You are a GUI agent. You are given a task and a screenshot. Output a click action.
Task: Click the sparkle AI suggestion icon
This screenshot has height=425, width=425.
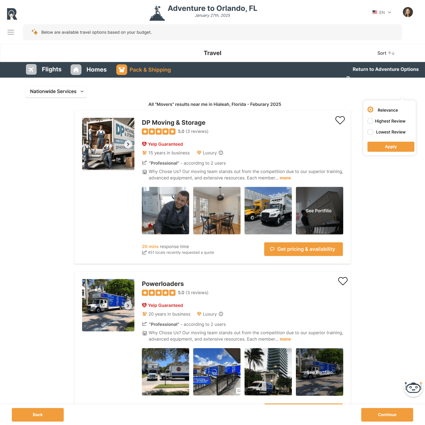click(x=35, y=32)
